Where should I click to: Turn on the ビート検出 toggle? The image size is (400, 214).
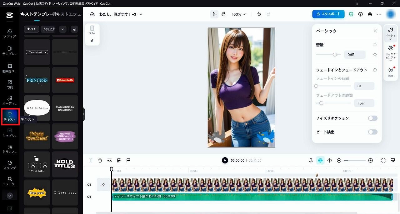click(x=372, y=132)
